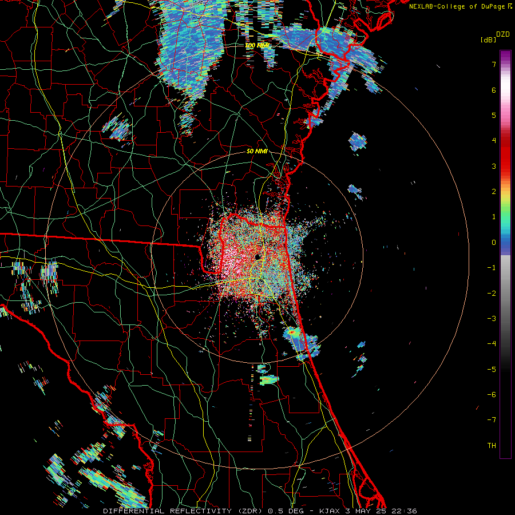Image resolution: width=515 pixels, height=515 pixels.
Task: Click the 100 NMI range ring label
Action: click(257, 45)
